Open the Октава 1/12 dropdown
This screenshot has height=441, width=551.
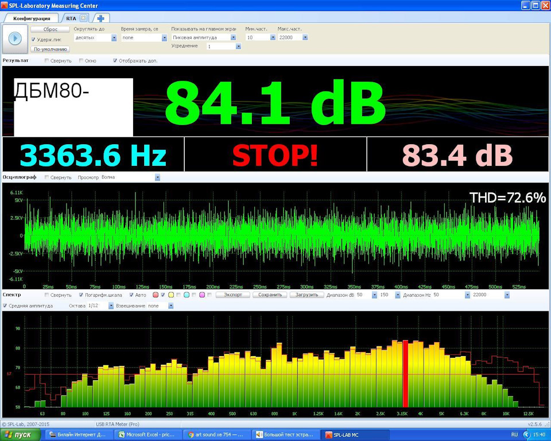click(111, 306)
